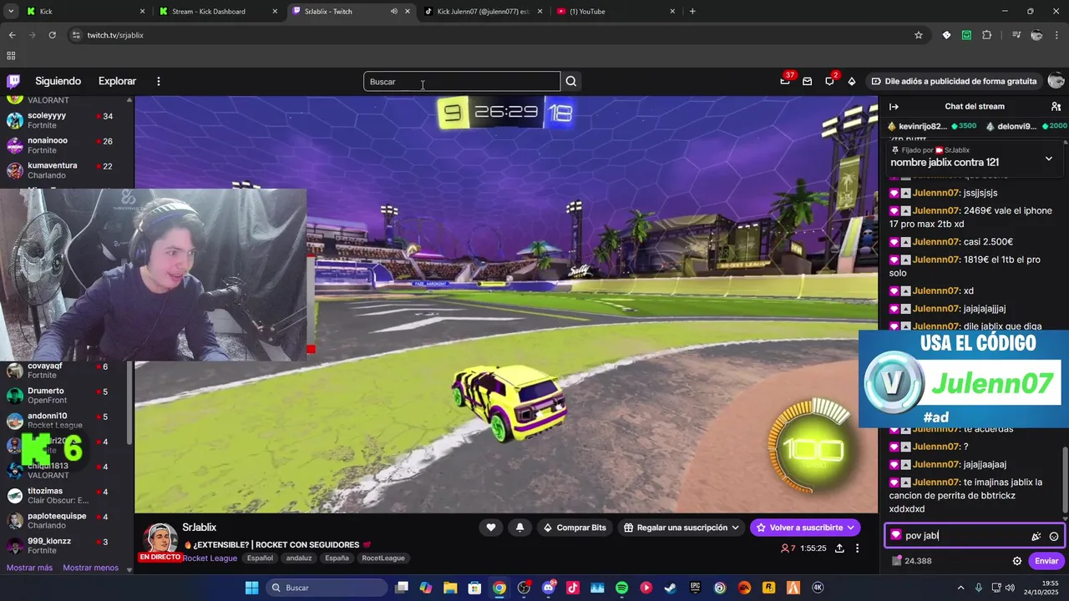
Task: Open Epic Games launcher from taskbar
Action: point(695,588)
